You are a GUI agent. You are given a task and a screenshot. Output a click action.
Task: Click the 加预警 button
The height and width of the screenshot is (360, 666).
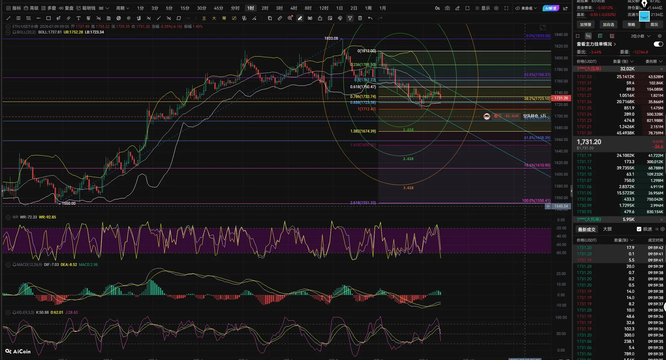[586, 25]
